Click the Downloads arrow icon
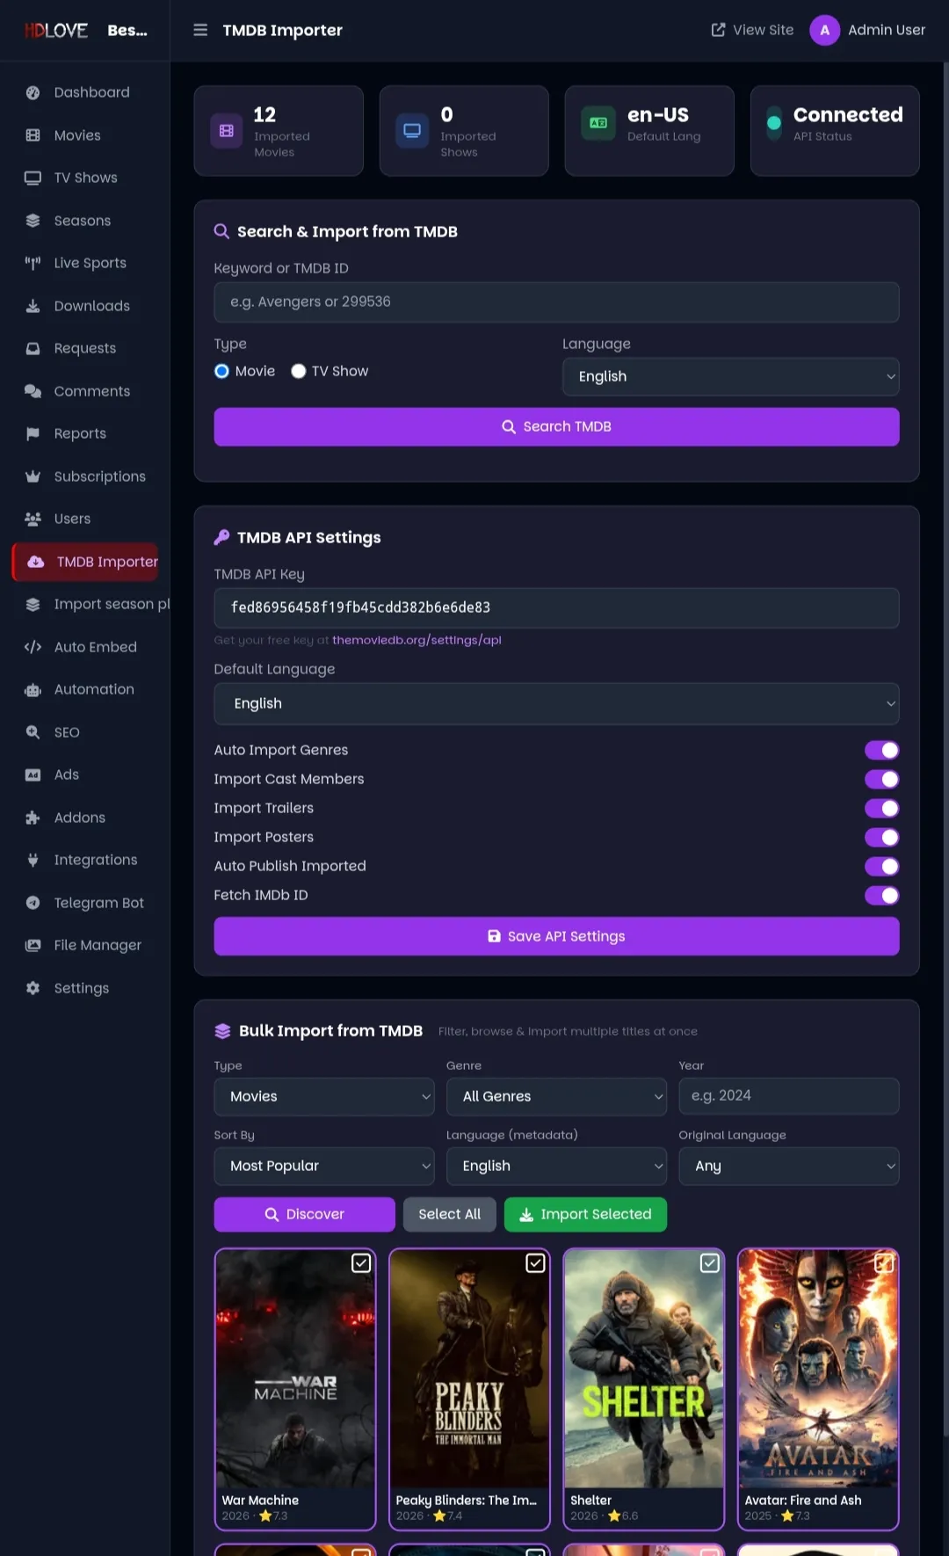Screen dimensions: 949x1556 click(x=33, y=306)
